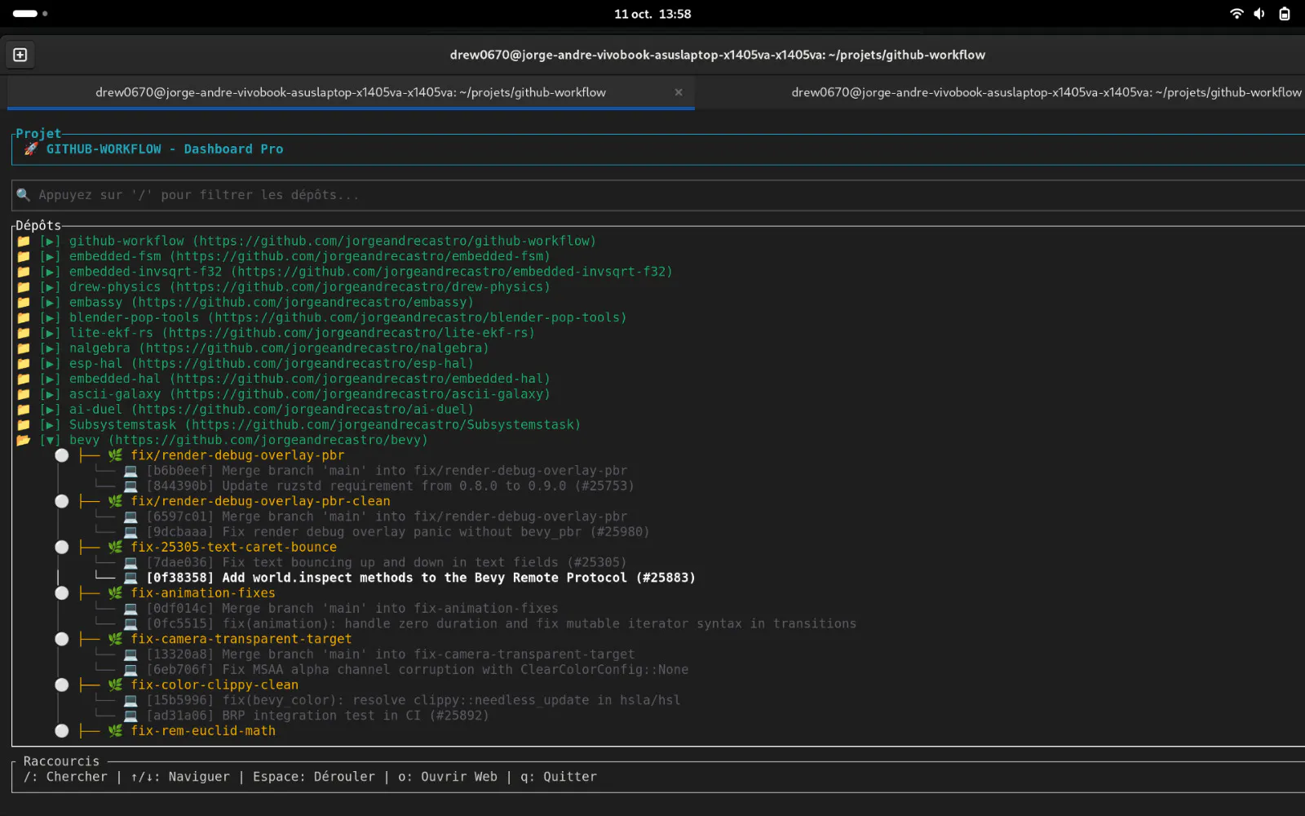This screenshot has width=1305, height=816.
Task: Click the computer icon for commit 0f38358
Action: 130,578
